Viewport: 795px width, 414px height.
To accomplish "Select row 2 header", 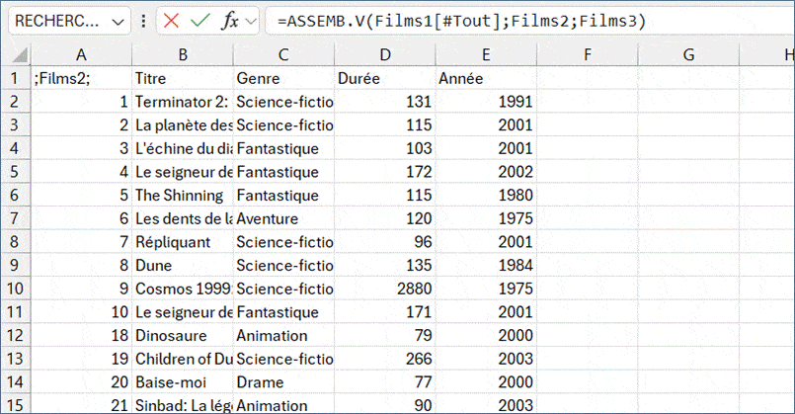I will [x=15, y=102].
